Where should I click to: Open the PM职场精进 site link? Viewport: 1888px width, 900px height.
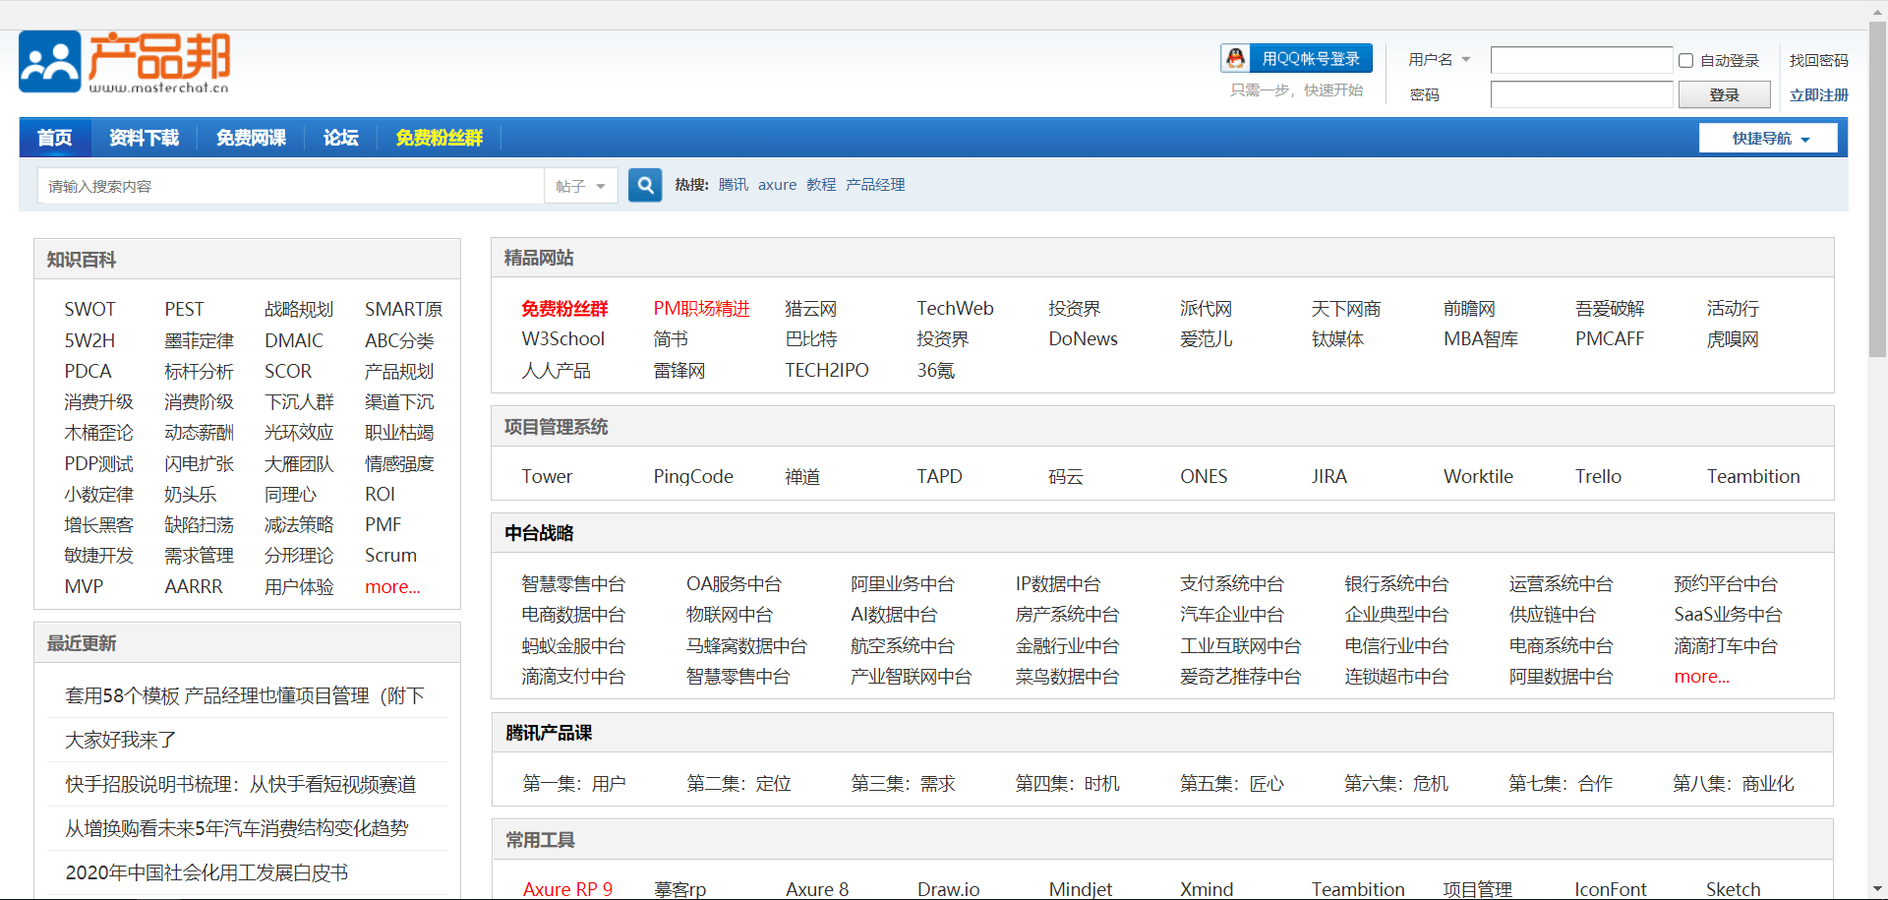(701, 309)
